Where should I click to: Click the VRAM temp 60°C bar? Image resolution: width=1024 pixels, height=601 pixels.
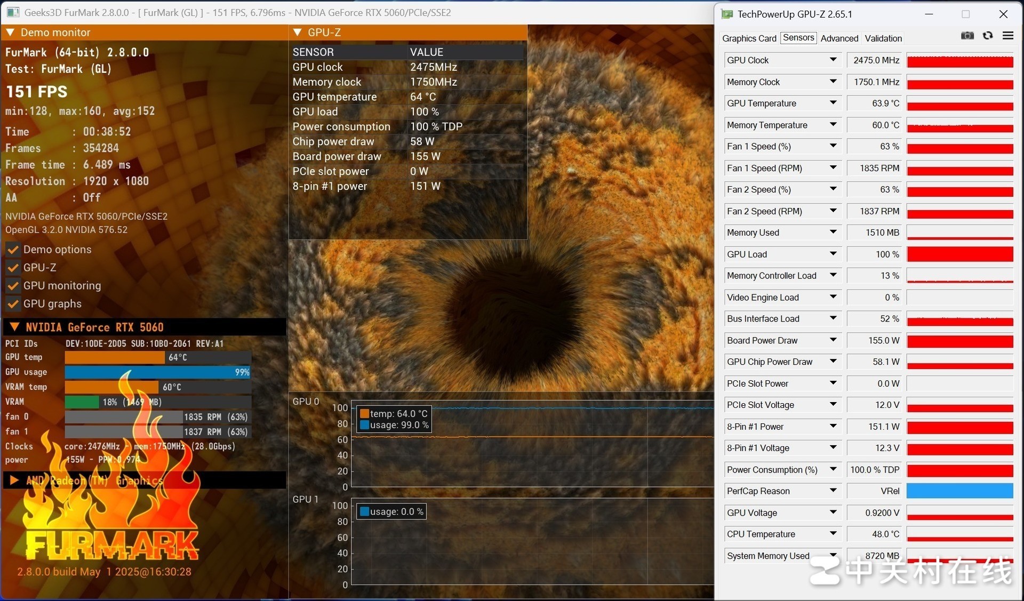[158, 387]
